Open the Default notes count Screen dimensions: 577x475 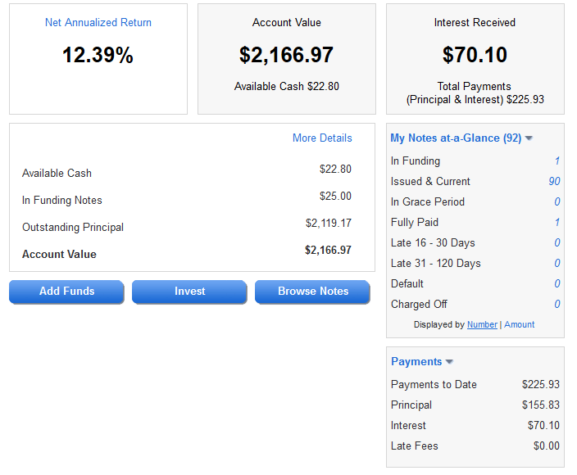(x=557, y=284)
